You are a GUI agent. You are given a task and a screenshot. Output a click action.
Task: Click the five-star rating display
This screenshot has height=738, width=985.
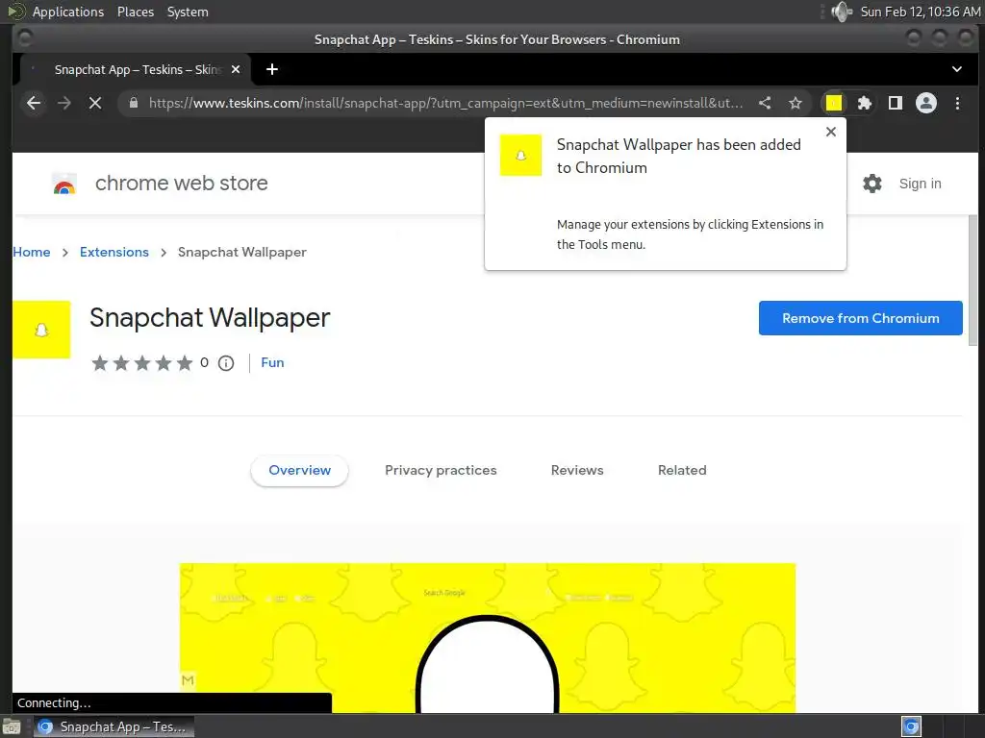point(142,362)
